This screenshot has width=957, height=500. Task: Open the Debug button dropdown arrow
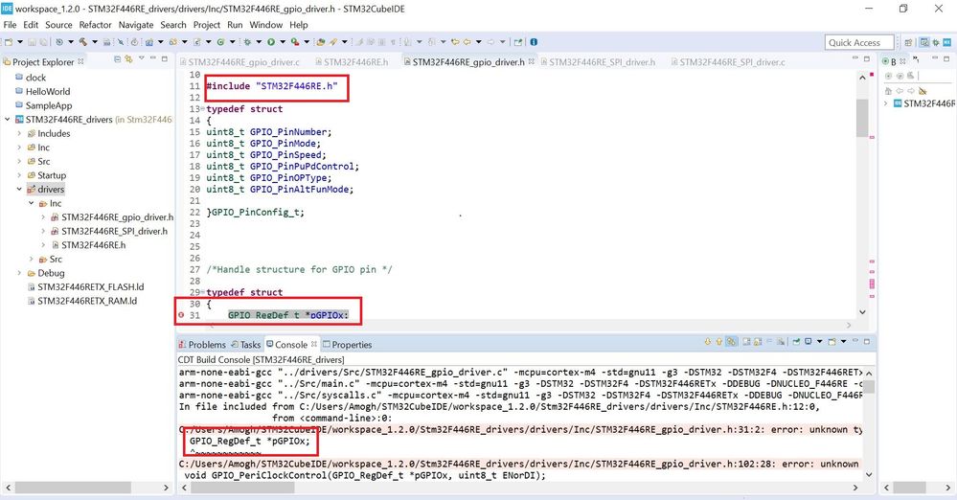260,42
